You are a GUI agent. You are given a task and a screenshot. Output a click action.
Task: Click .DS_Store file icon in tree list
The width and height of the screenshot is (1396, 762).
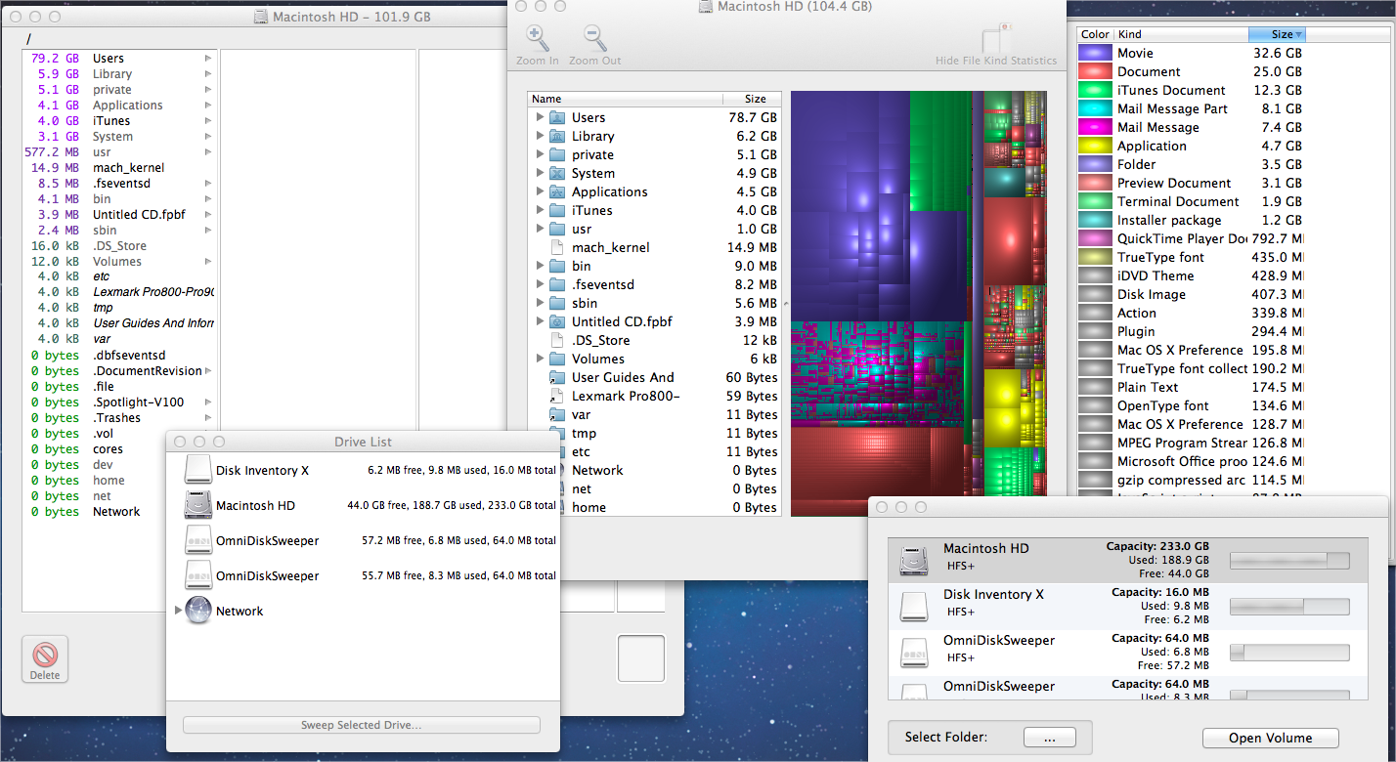point(557,340)
